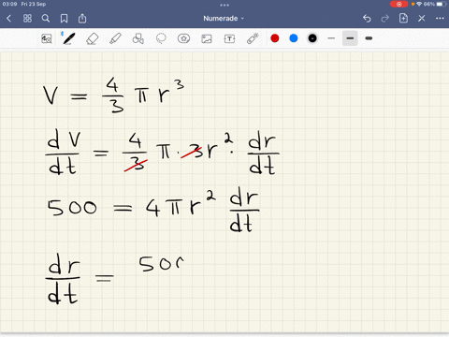The width and height of the screenshot is (449, 337).
Task: Open the Numerade title dropdown
Action: point(224,19)
